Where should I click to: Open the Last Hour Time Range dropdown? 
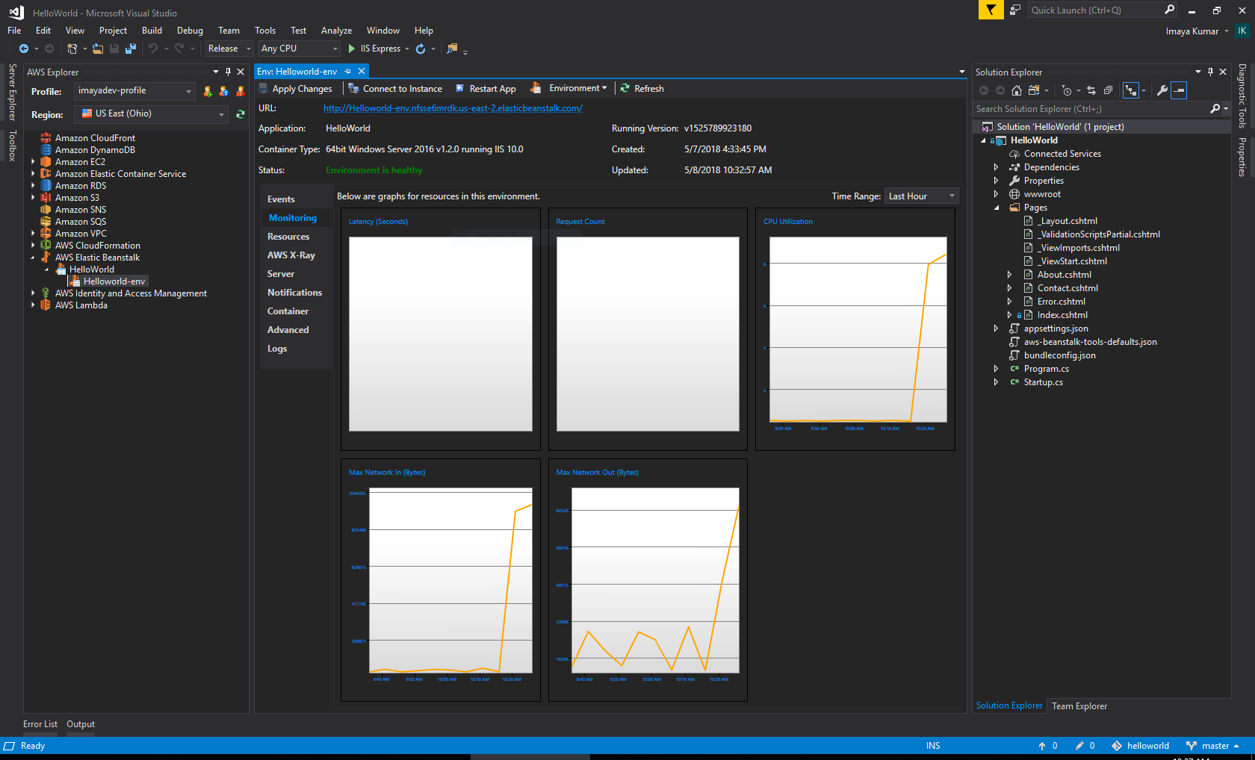[x=921, y=196]
